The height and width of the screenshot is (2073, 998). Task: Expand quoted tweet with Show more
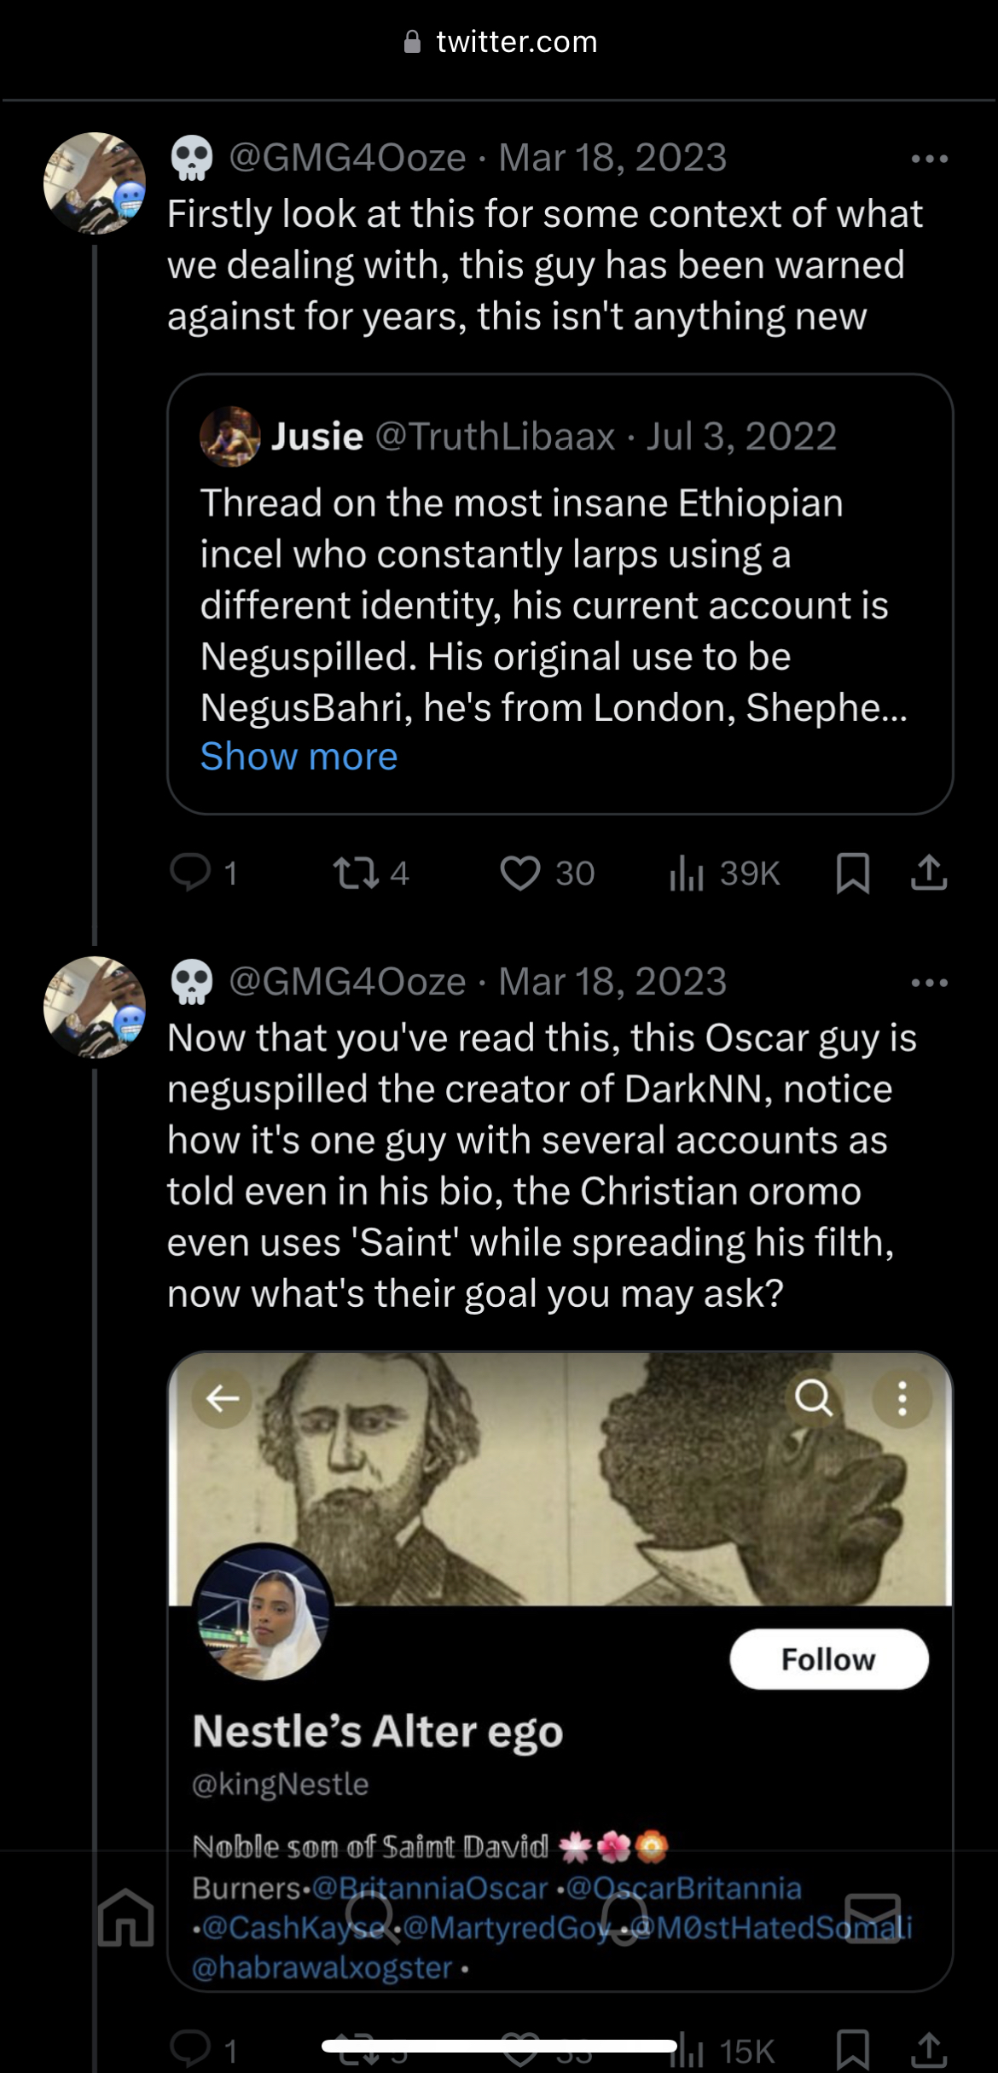299,757
